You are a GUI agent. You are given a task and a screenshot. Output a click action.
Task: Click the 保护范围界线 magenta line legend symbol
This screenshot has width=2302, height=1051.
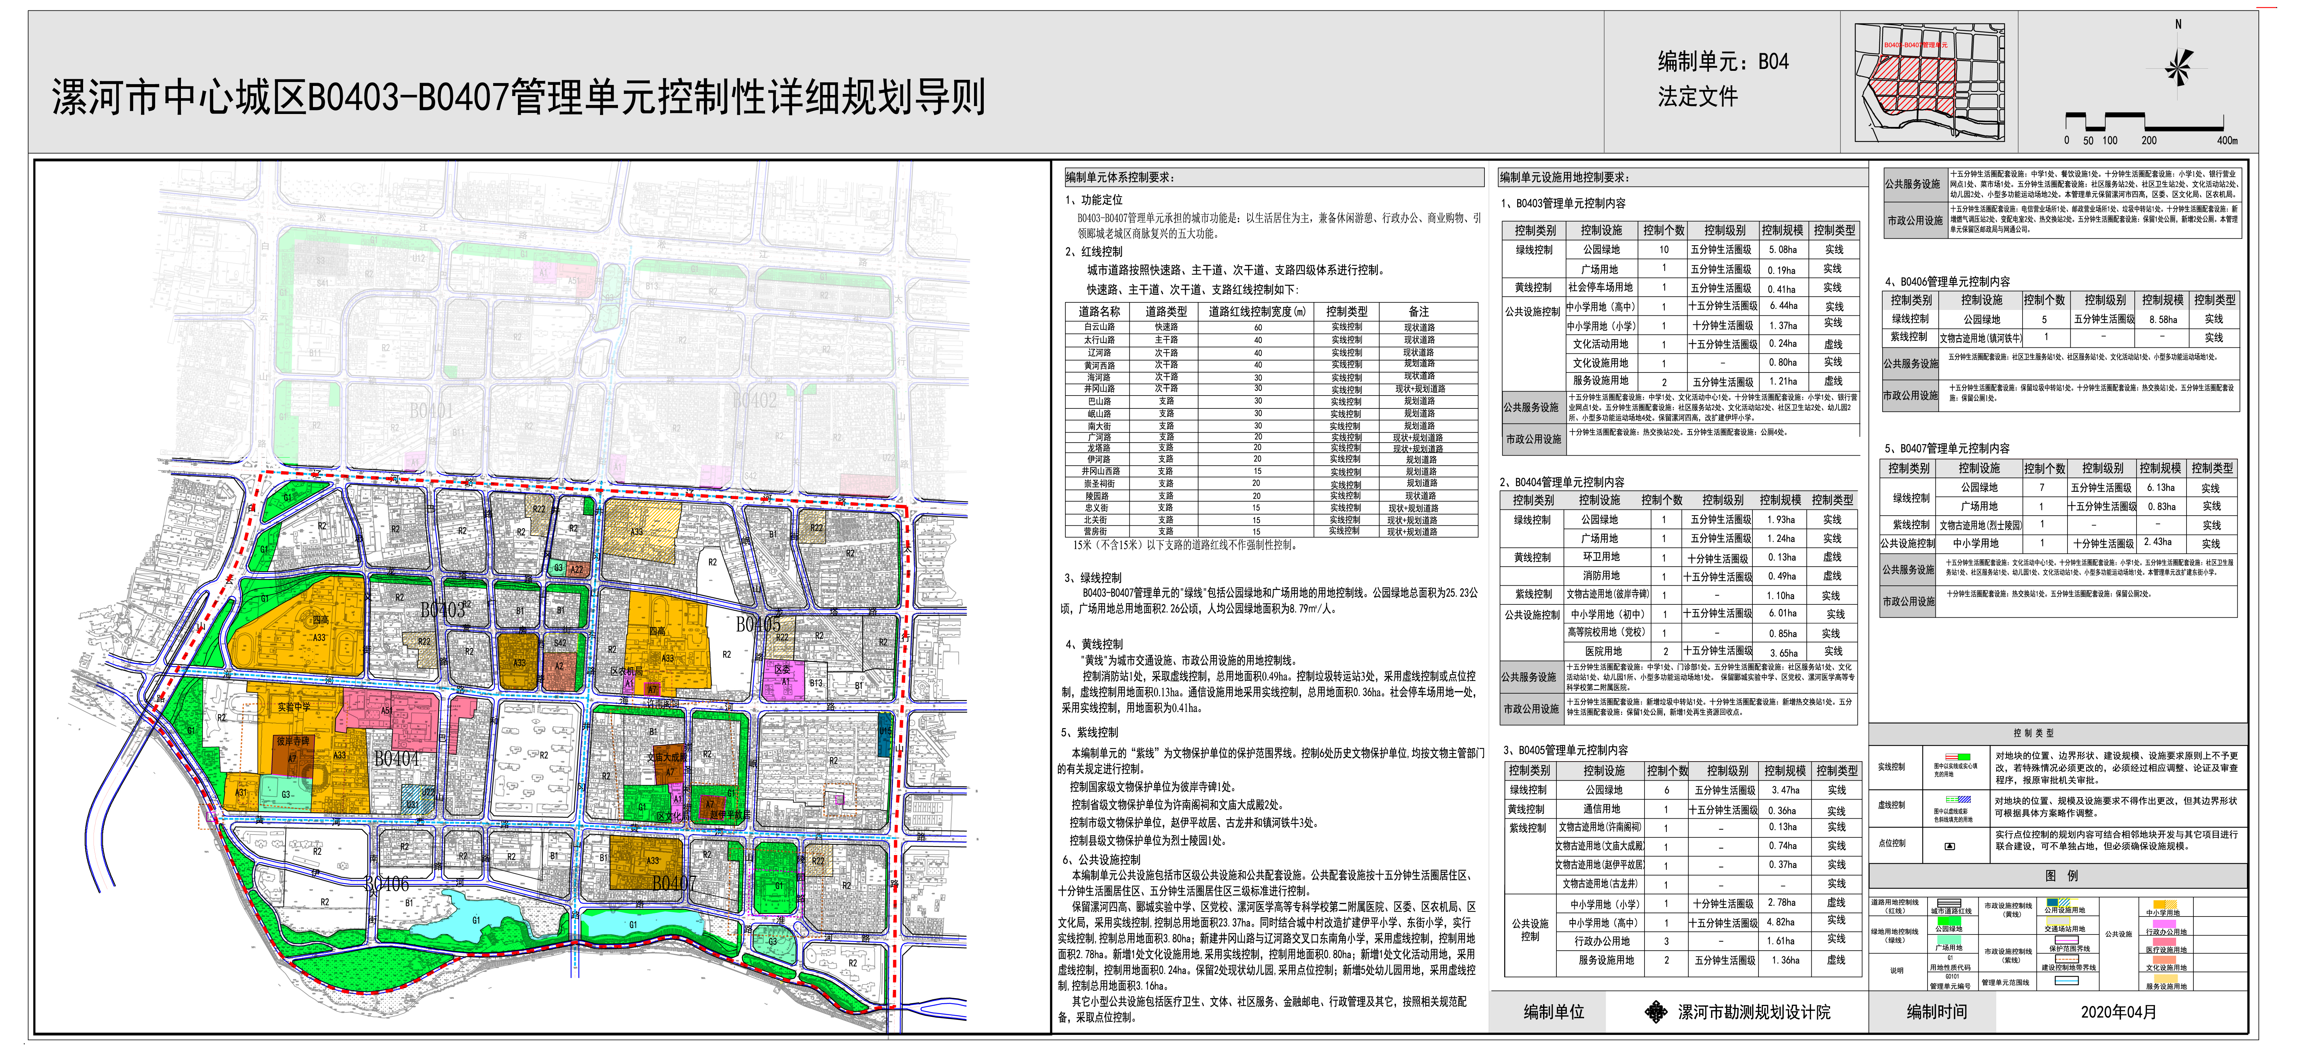2067,940
